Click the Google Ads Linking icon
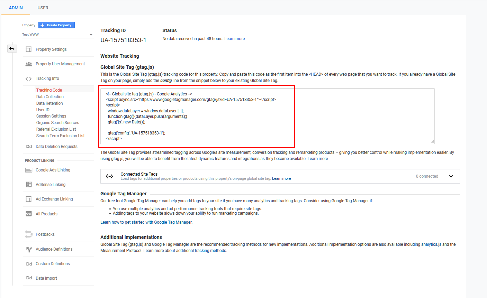487x298 pixels. (x=29, y=170)
